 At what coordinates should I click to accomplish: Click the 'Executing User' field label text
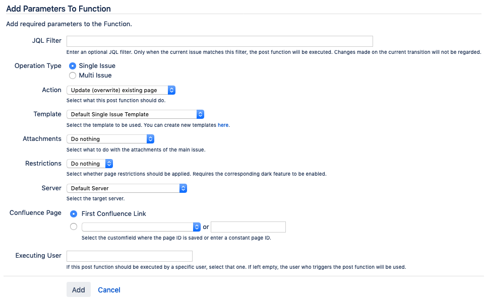coord(38,256)
